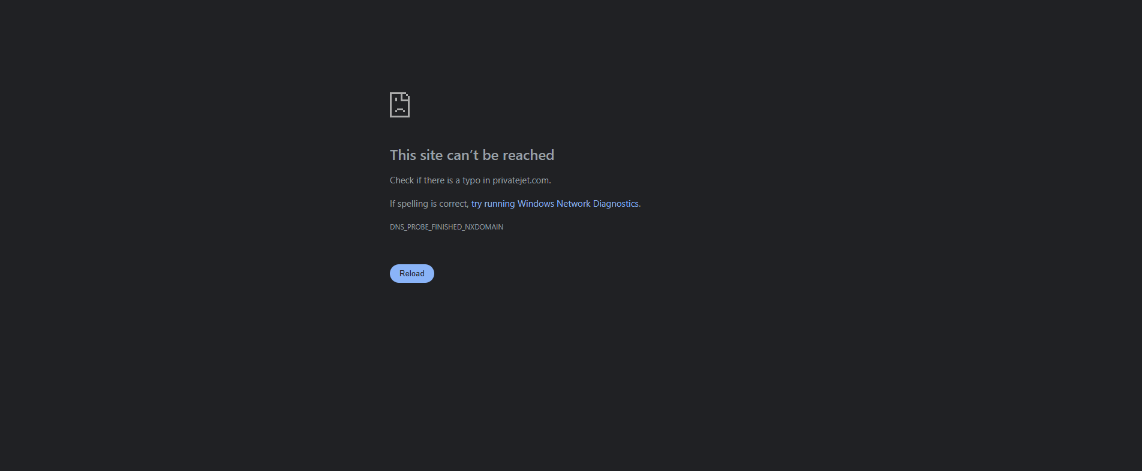Open the Windows Network Diagnostics link
Viewport: 1142px width, 471px height.
[555, 204]
